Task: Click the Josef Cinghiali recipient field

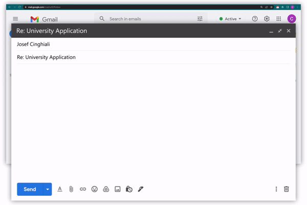Action: pos(153,44)
